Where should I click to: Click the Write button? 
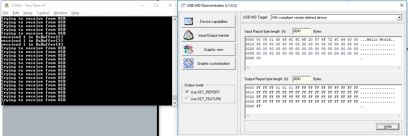[388, 126]
